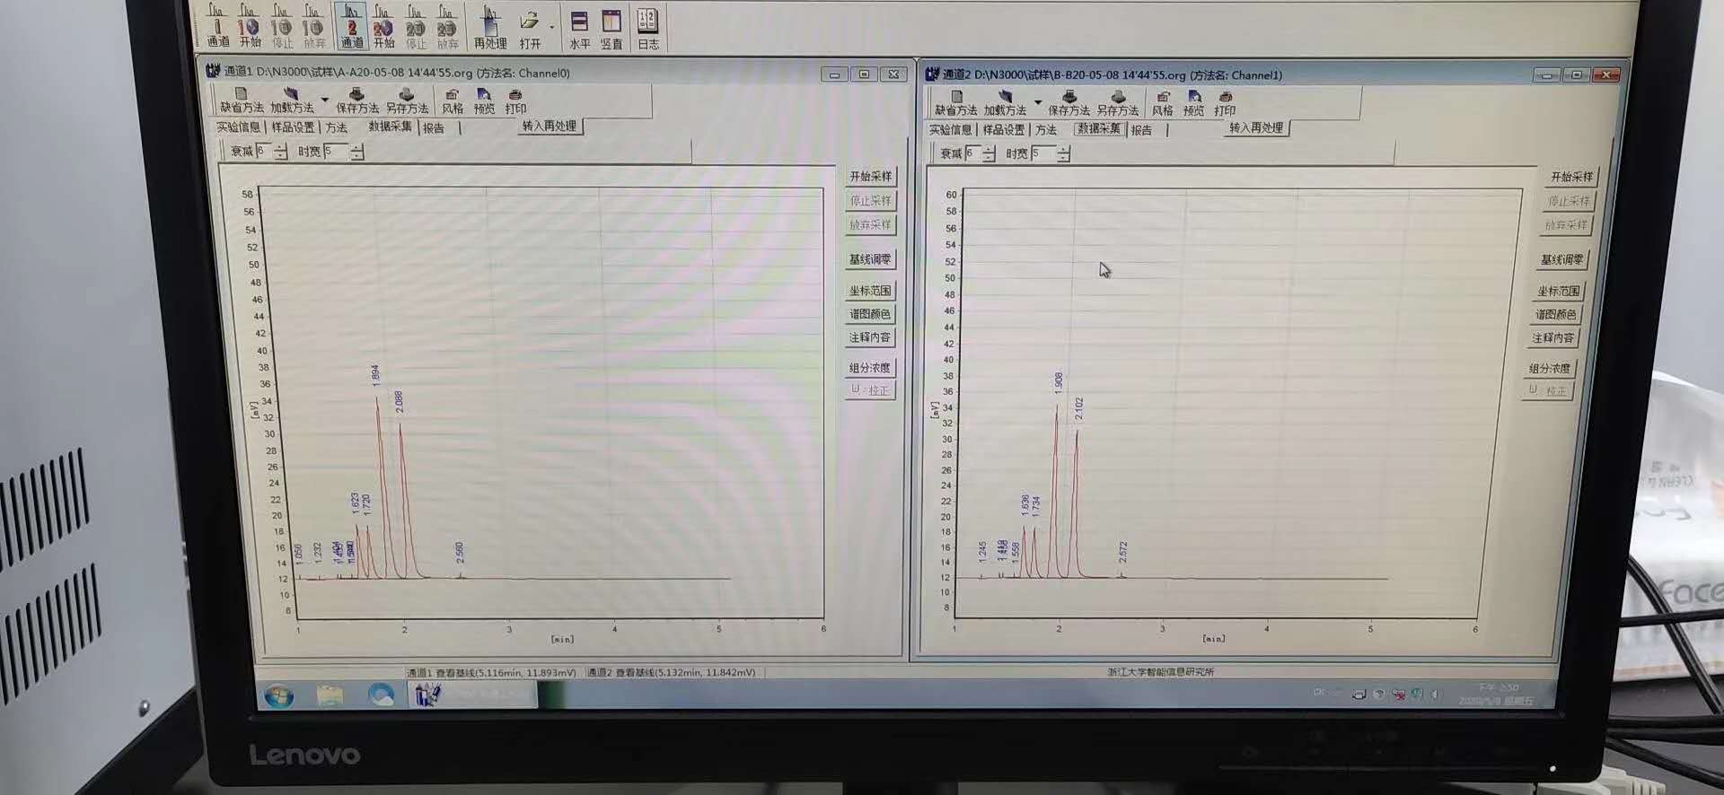
Task: Toggle the channel 1 (通道) button in the top toolbar
Action: click(x=217, y=25)
